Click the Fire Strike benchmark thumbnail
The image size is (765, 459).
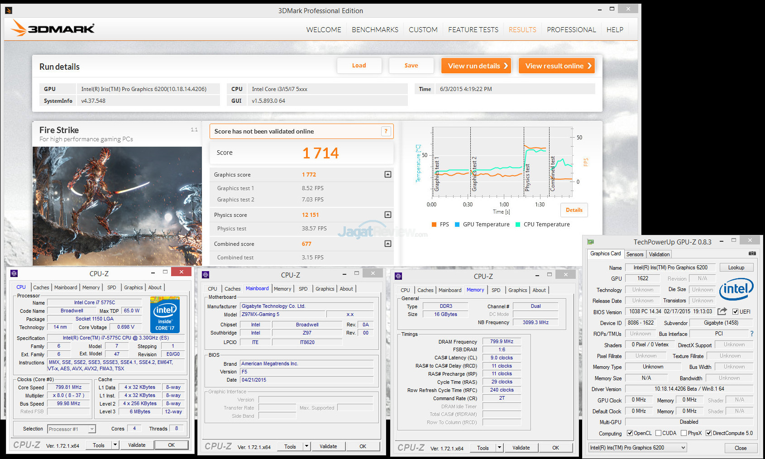(117, 206)
